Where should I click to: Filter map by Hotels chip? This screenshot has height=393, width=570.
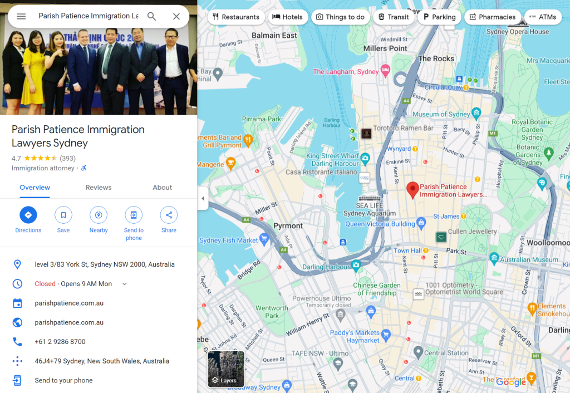coord(288,17)
